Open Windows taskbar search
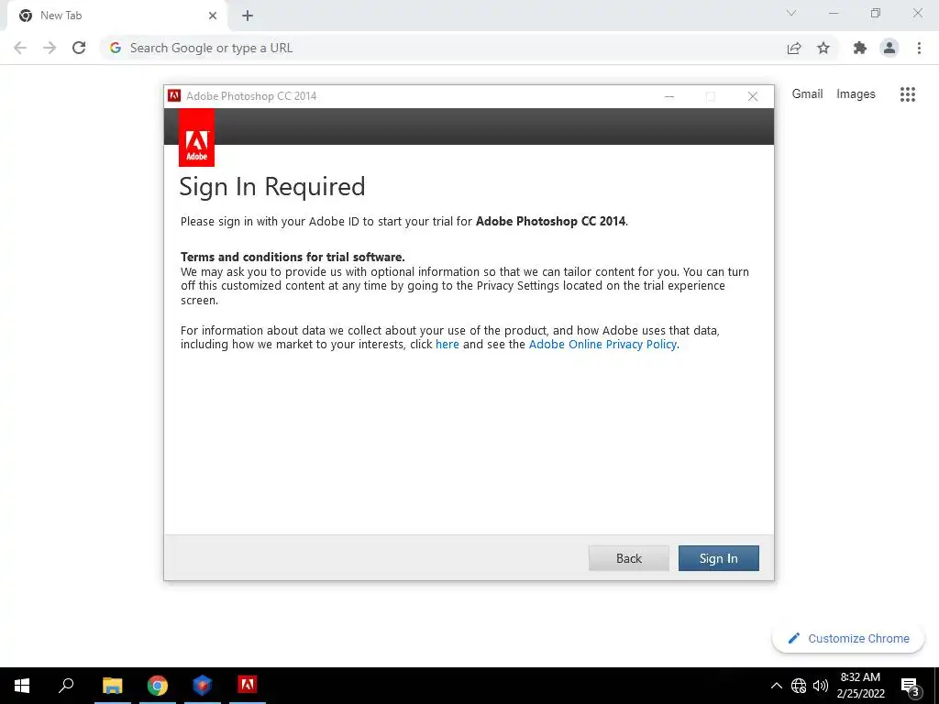939x704 pixels. pyautogui.click(x=66, y=686)
